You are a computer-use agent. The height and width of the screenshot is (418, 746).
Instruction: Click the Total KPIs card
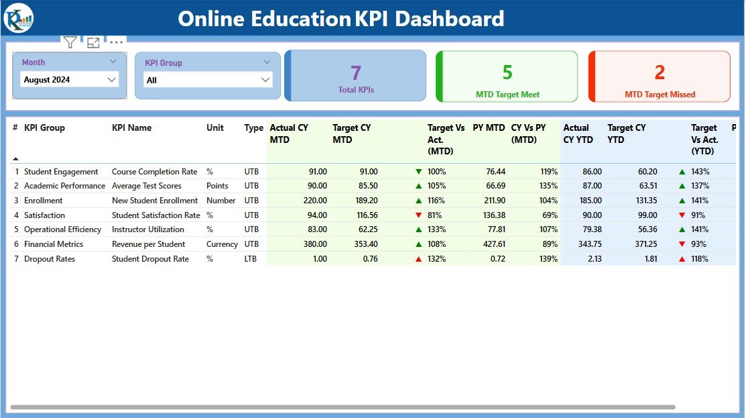355,76
